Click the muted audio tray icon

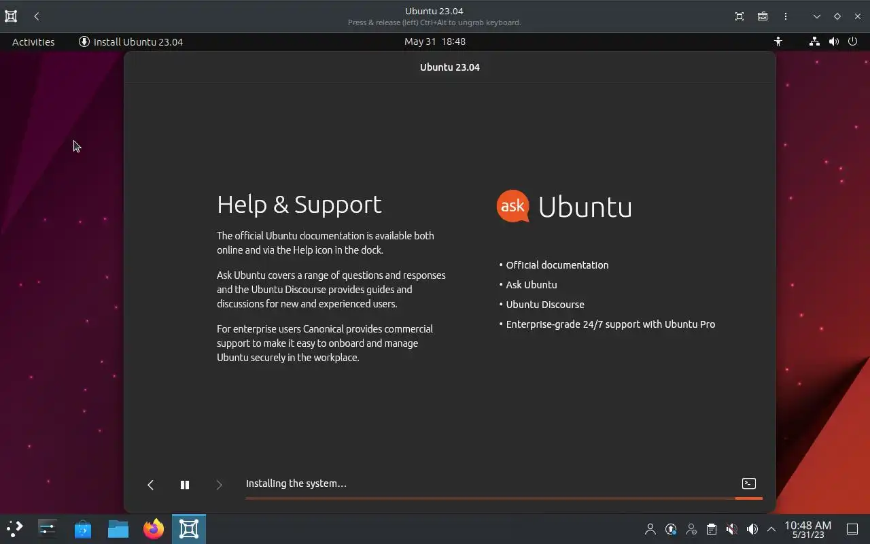(x=731, y=529)
